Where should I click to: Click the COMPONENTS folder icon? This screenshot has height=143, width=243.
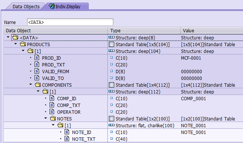pyautogui.click(x=38, y=85)
